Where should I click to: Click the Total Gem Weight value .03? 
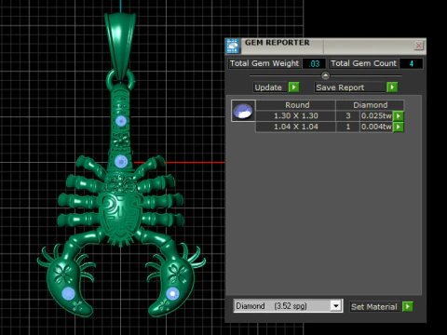point(314,63)
